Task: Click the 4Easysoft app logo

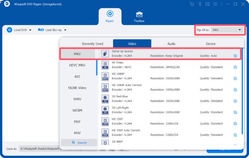Action: tap(7, 4)
